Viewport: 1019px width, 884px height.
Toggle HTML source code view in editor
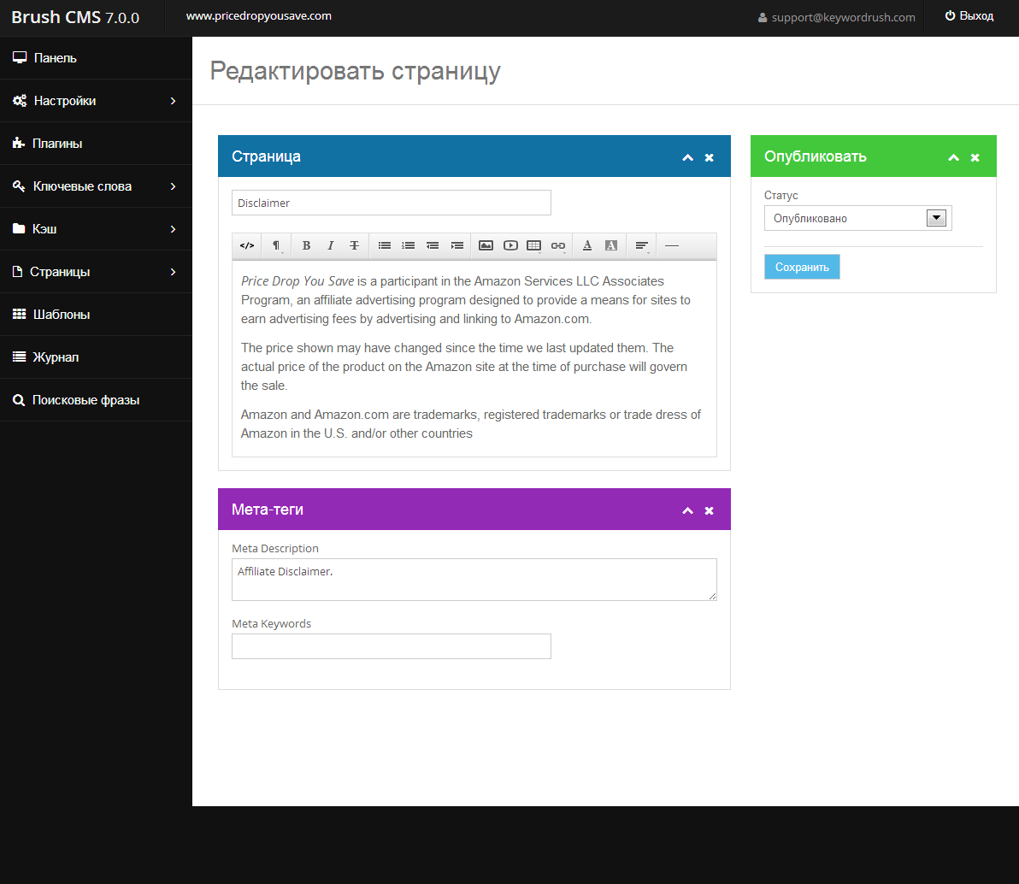pyautogui.click(x=247, y=246)
